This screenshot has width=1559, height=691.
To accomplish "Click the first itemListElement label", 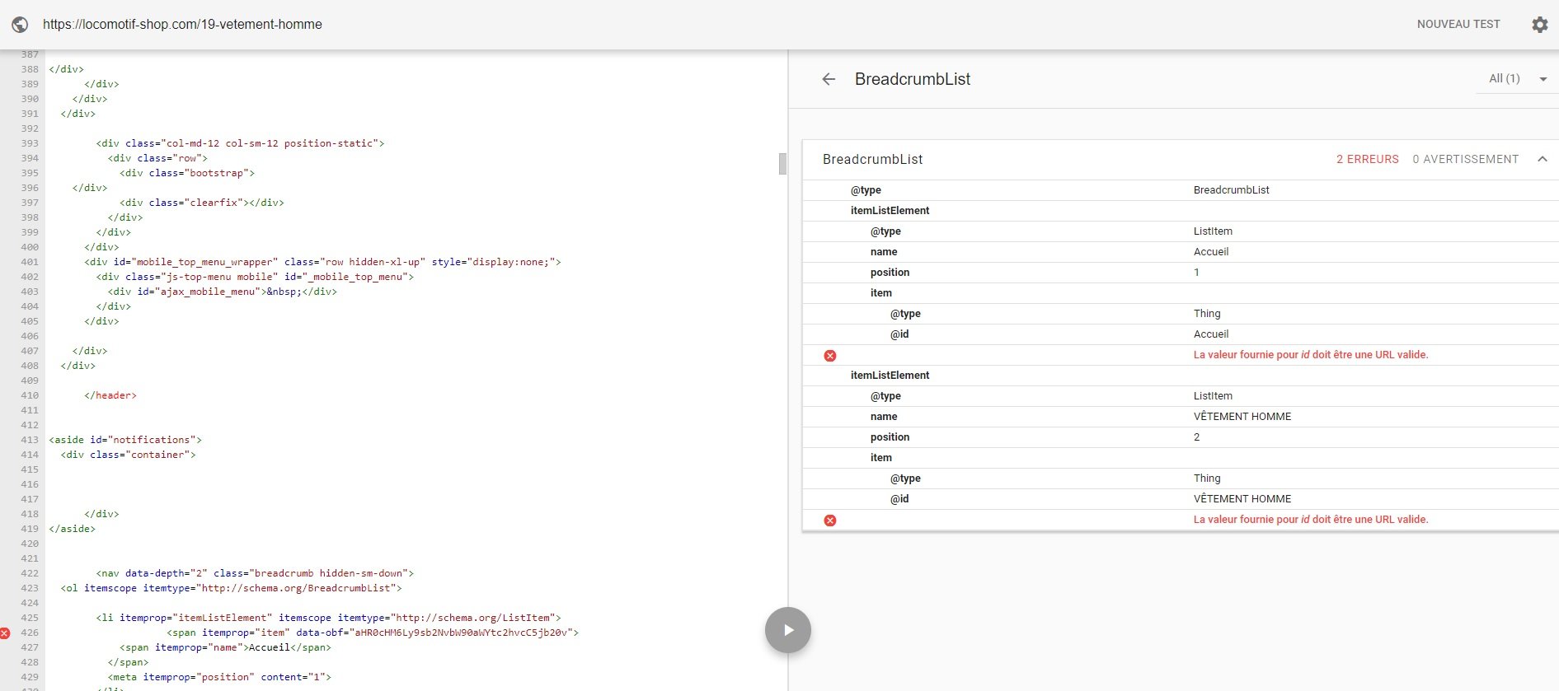I will tap(890, 211).
